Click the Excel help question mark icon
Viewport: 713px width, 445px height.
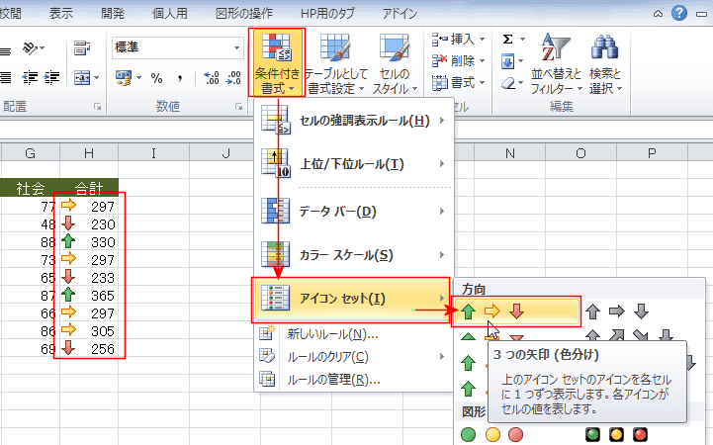point(679,13)
